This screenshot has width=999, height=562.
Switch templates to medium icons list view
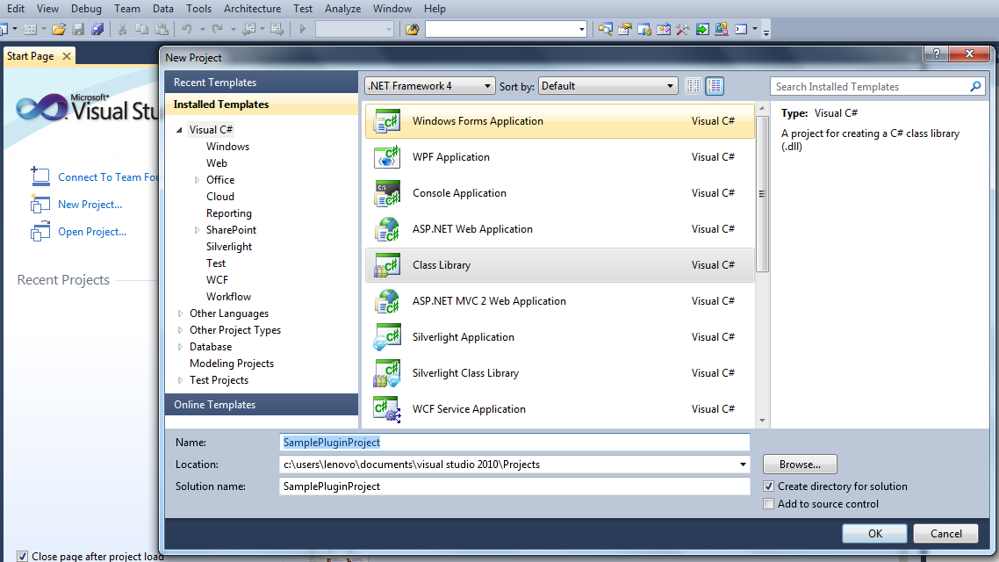coord(715,86)
